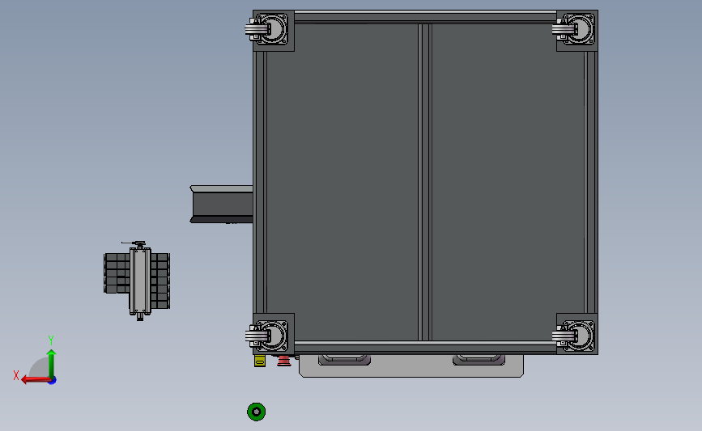Select the green circular part below the frame
This screenshot has width=702, height=431.
pos(257,412)
